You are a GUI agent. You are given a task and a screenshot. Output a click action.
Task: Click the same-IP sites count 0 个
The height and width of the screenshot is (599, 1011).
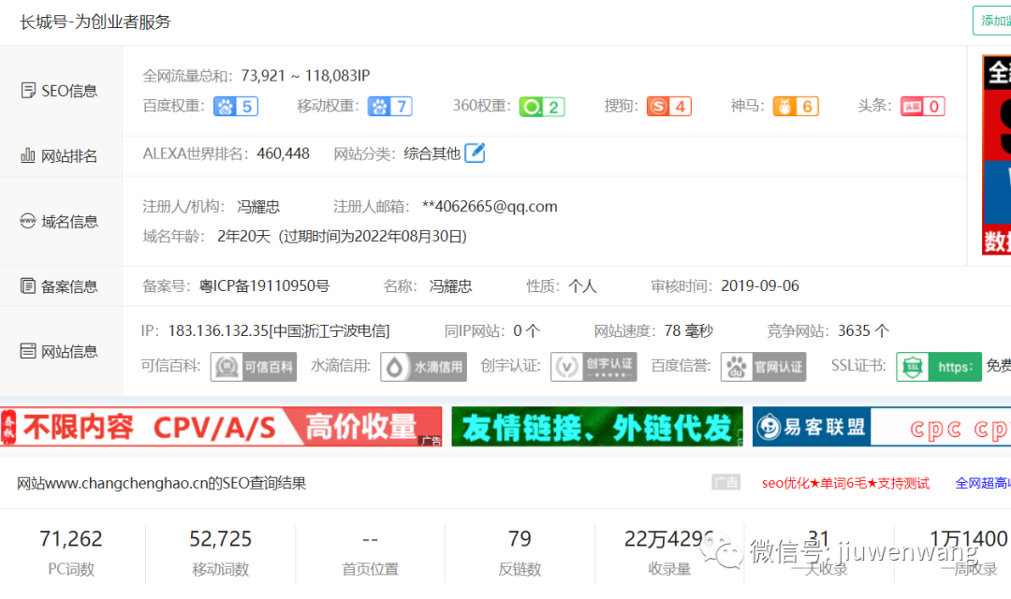527,330
